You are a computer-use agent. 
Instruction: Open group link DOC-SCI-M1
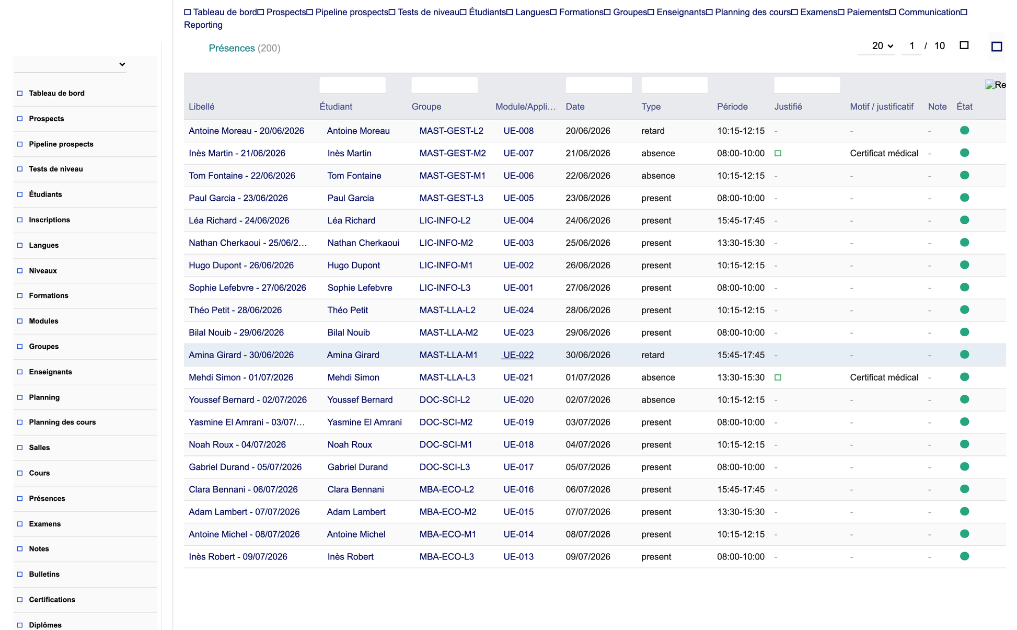click(446, 444)
